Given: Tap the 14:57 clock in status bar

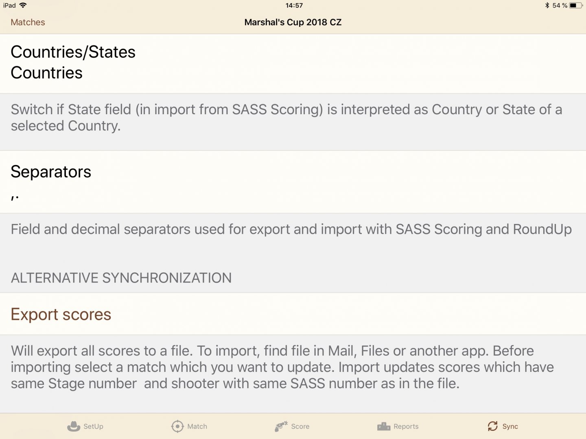Looking at the screenshot, I should tap(294, 5).
